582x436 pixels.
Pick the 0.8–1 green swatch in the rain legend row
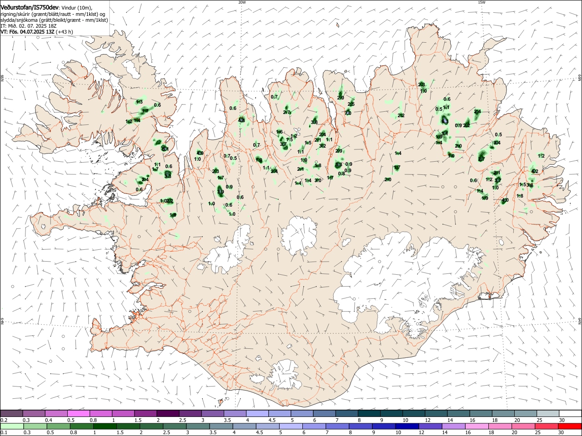[82, 426]
